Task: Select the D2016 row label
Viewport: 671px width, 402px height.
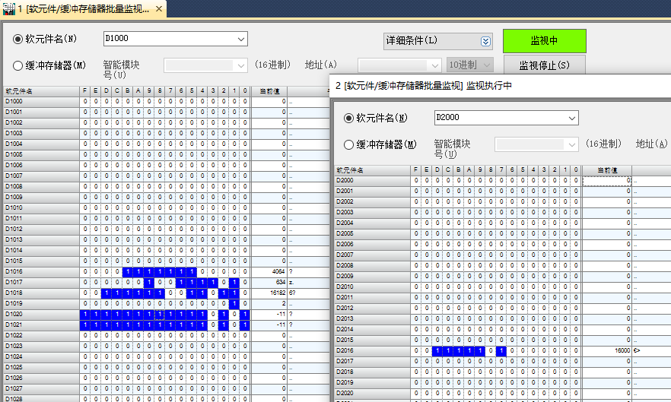Action: tap(372, 350)
